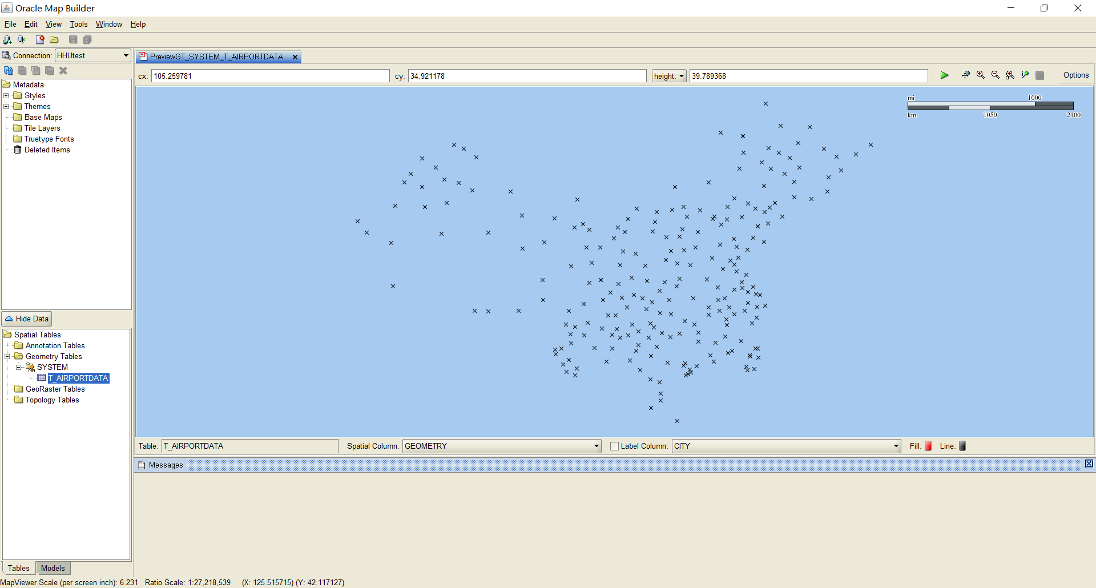The image size is (1096, 588).
Task: Run the map preview with green play icon
Action: tap(945, 75)
